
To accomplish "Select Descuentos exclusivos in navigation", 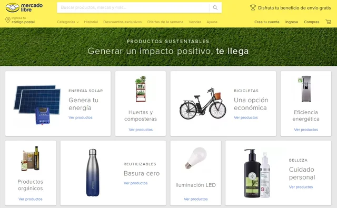I will pyautogui.click(x=123, y=22).
